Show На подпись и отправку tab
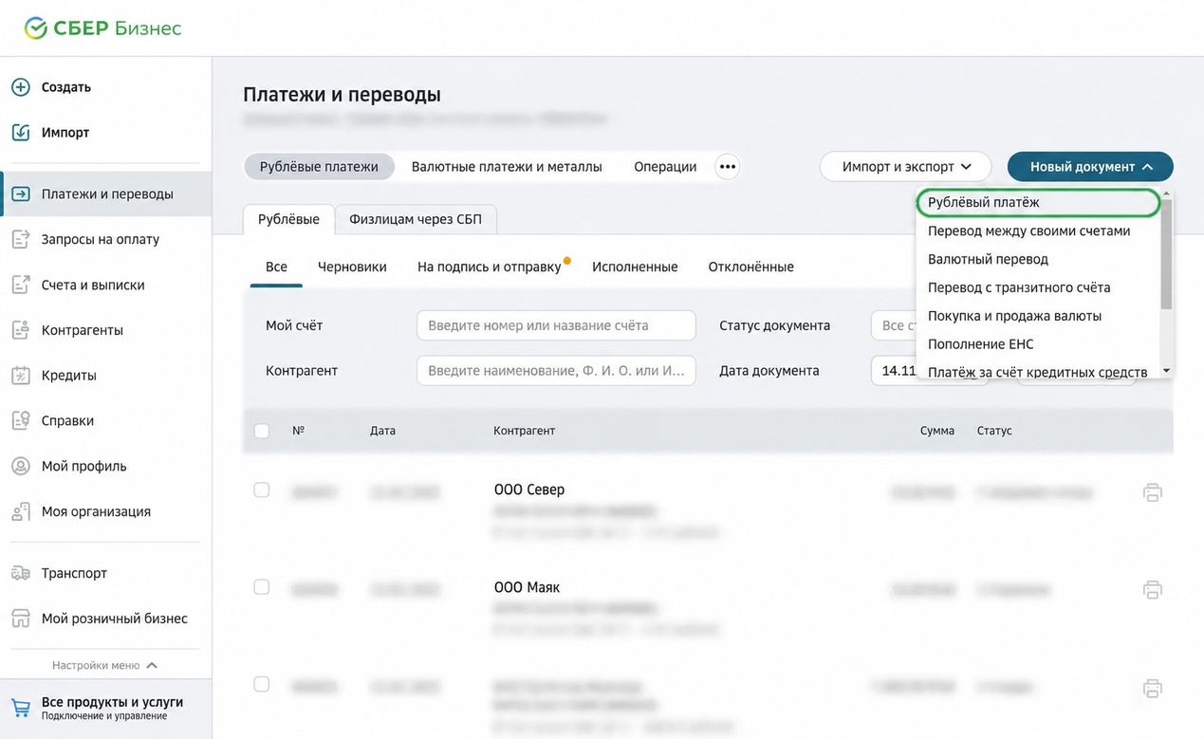The width and height of the screenshot is (1204, 739). pos(490,268)
